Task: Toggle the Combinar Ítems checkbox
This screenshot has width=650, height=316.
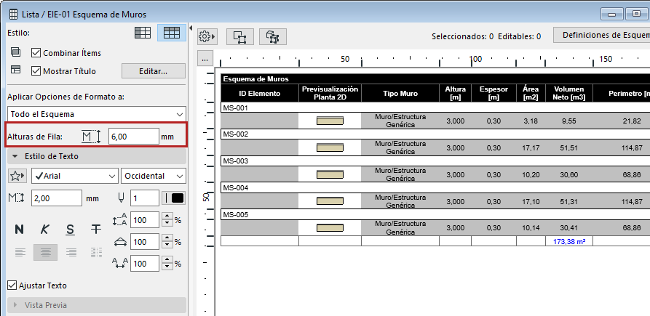Action: click(36, 53)
